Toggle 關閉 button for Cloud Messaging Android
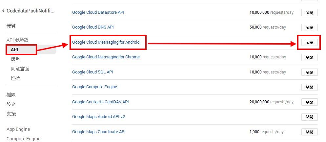Viewport: 326px width, 142px height. pyautogui.click(x=310, y=42)
